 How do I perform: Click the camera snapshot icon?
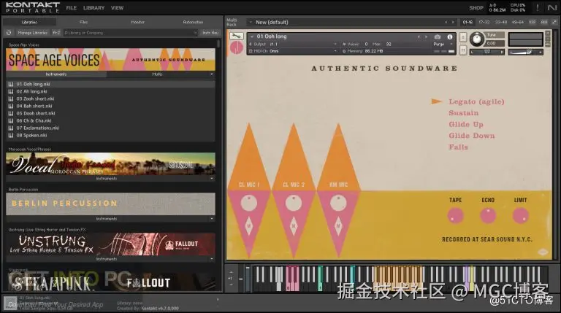[x=438, y=36]
